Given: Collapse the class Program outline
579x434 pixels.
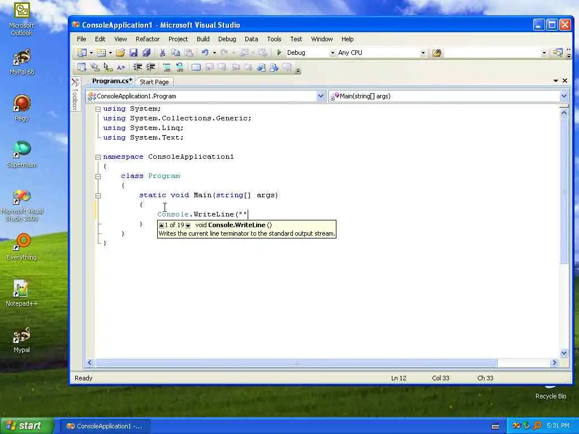Looking at the screenshot, I should point(98,176).
